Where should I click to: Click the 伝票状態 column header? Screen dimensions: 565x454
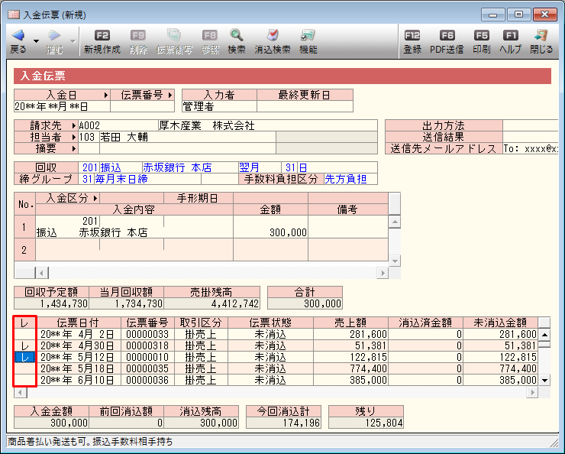coord(270,323)
